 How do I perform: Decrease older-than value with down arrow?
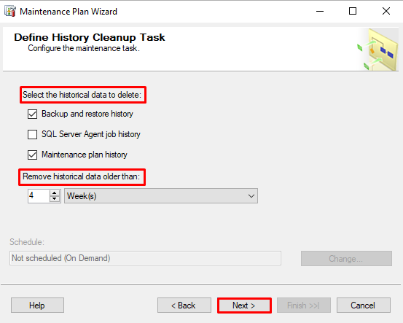[x=55, y=199]
